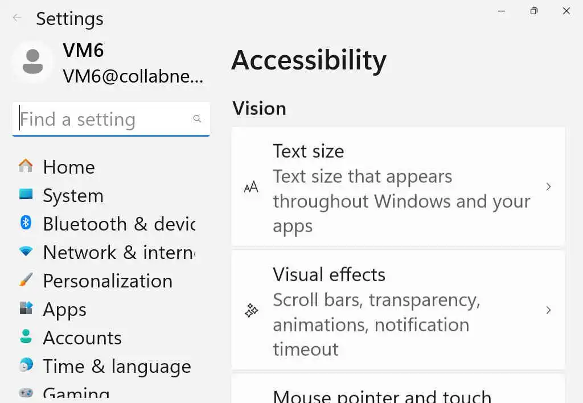
Task: Click the Time & language clock icon
Action: pos(26,365)
